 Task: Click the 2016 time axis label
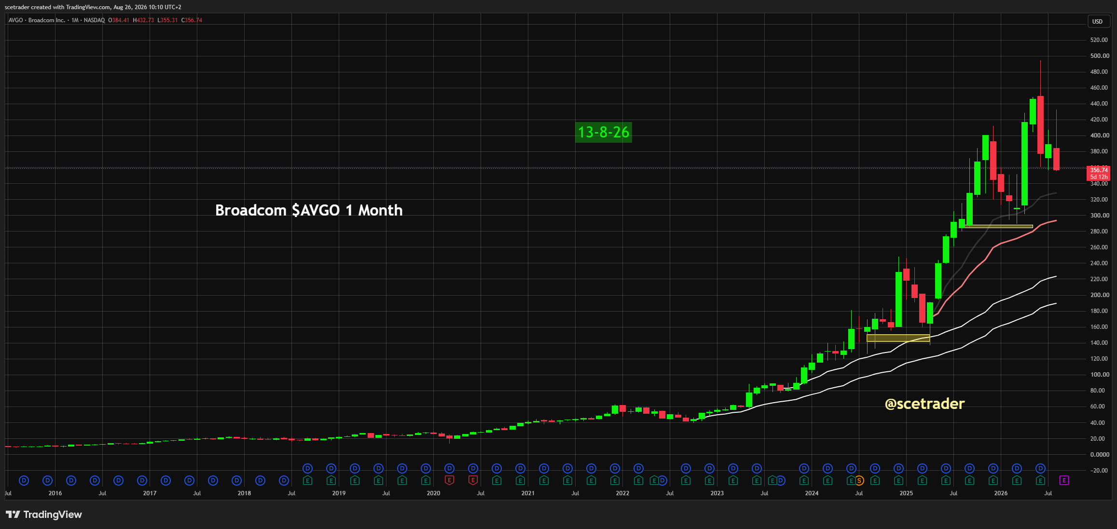[55, 493]
